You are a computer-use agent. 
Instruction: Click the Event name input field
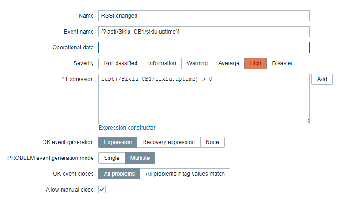(x=204, y=32)
